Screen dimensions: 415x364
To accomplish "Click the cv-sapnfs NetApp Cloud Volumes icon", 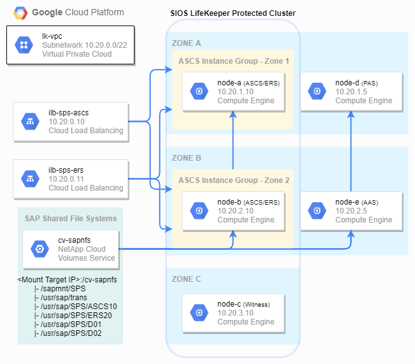I will [40, 249].
